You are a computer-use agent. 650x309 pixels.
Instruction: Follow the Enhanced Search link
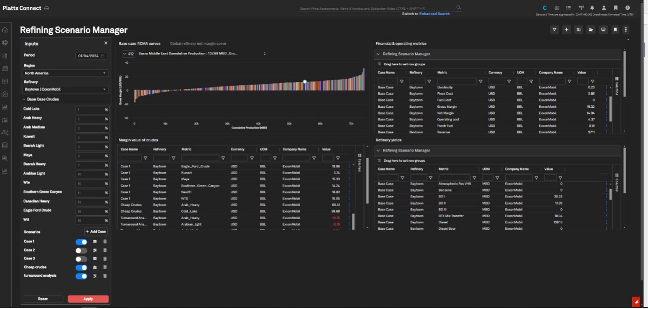(x=434, y=14)
